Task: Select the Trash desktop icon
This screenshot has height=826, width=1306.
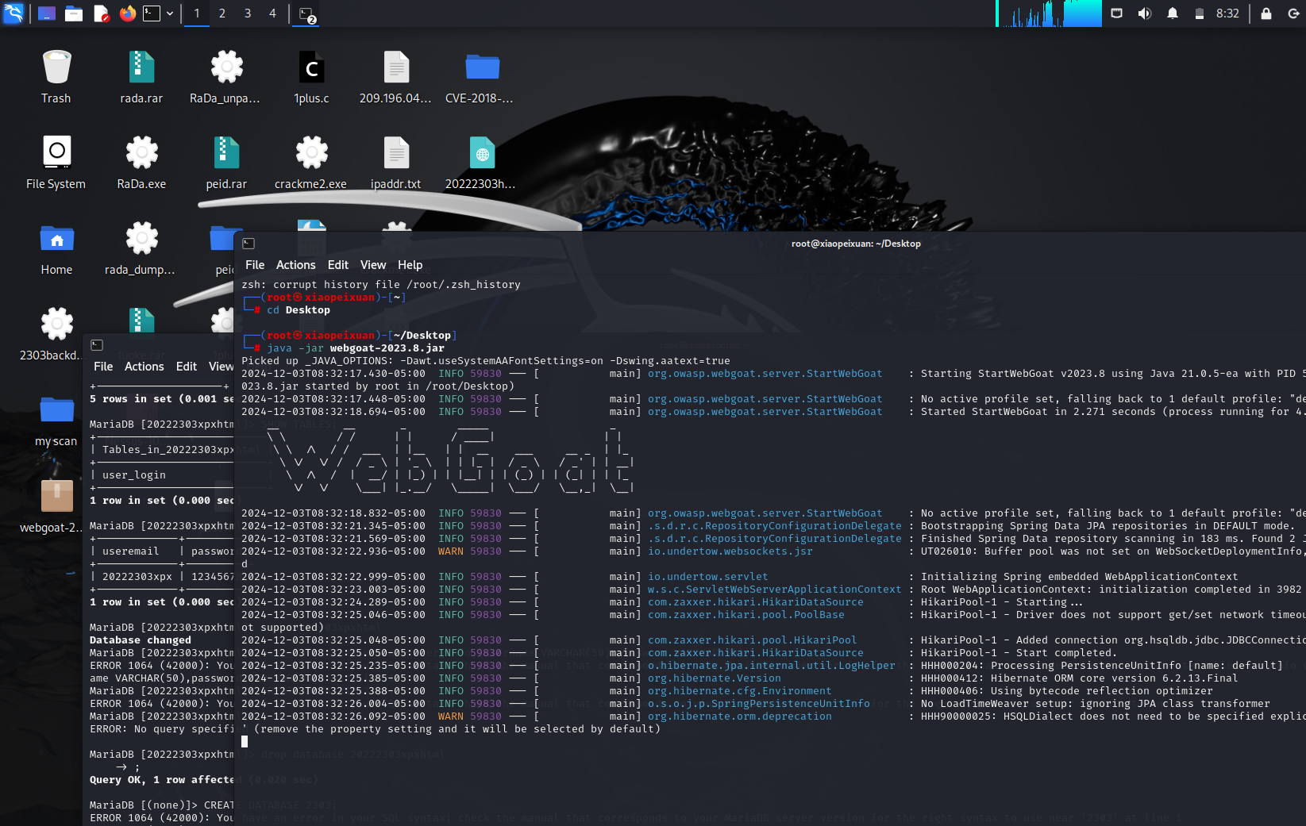Action: [56, 77]
